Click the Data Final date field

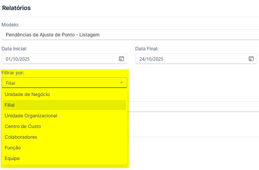click(x=196, y=59)
